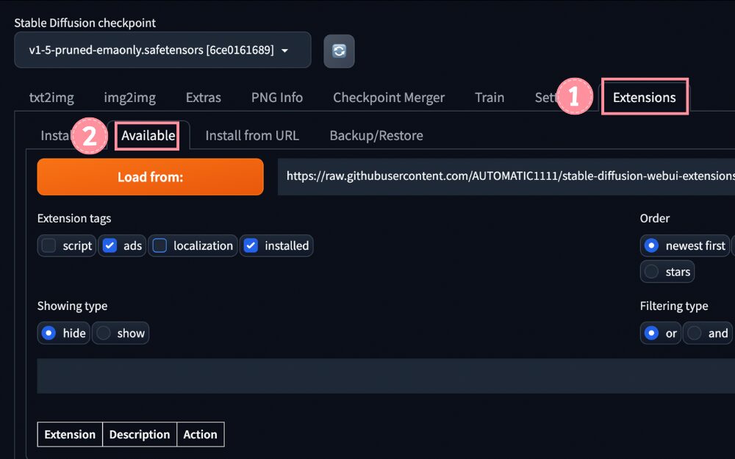This screenshot has height=459, width=735.
Task: Click the refresh checkpoint list icon
Action: click(339, 51)
